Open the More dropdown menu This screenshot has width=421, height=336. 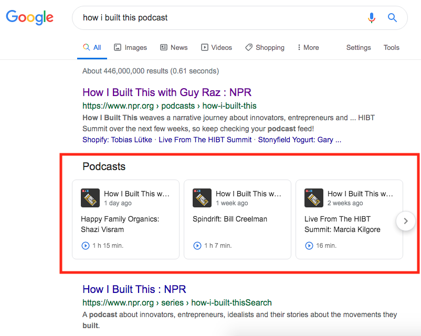click(x=308, y=48)
